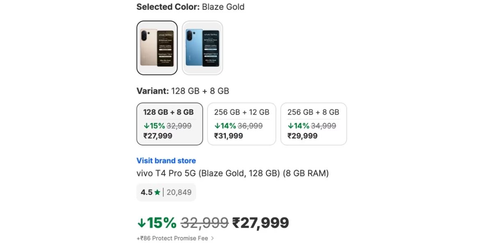Expand the Protect Promise Fee details chevron
492x246 pixels.
212,238
